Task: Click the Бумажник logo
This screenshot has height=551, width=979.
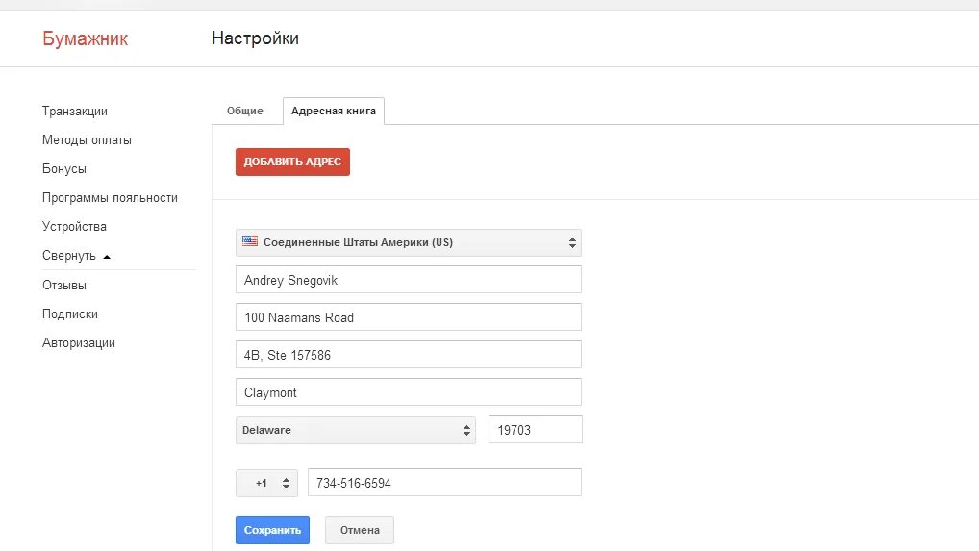Action: (x=85, y=38)
